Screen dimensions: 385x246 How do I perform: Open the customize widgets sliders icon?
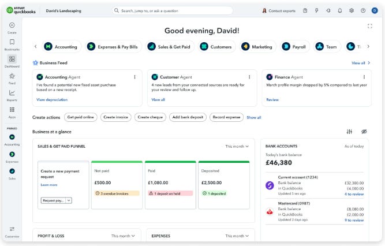(349, 132)
